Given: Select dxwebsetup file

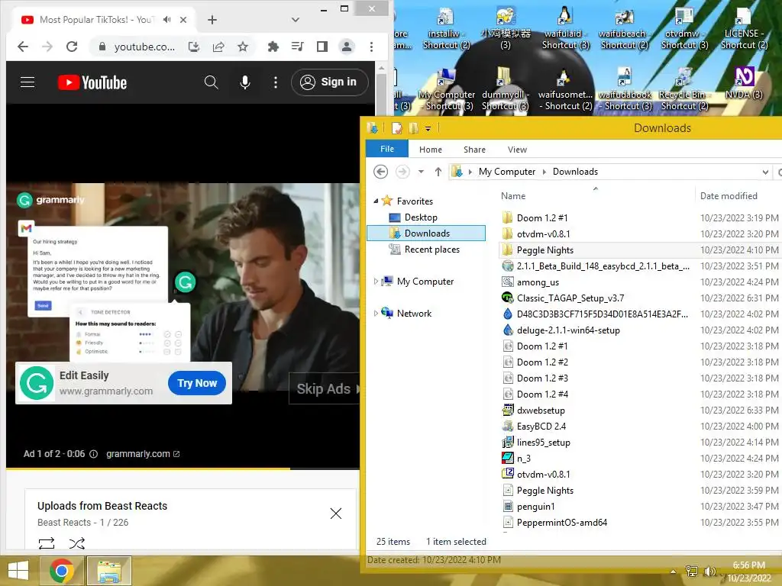Looking at the screenshot, I should pos(541,410).
